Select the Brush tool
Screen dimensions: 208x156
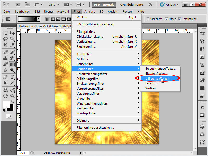(x=12, y=52)
